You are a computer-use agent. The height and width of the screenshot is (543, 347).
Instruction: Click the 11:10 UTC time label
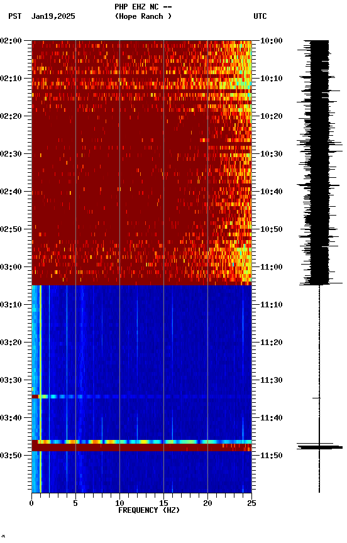(x=272, y=305)
